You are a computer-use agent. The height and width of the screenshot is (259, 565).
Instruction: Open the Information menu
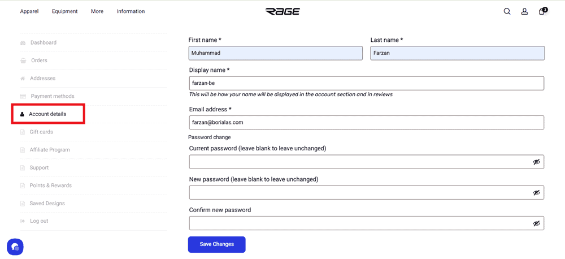click(131, 11)
